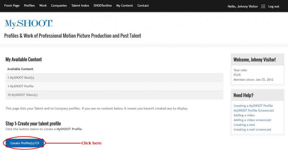The image size is (288, 151).
Task: Open Adding a video screencast link
Action: (x=252, y=120)
